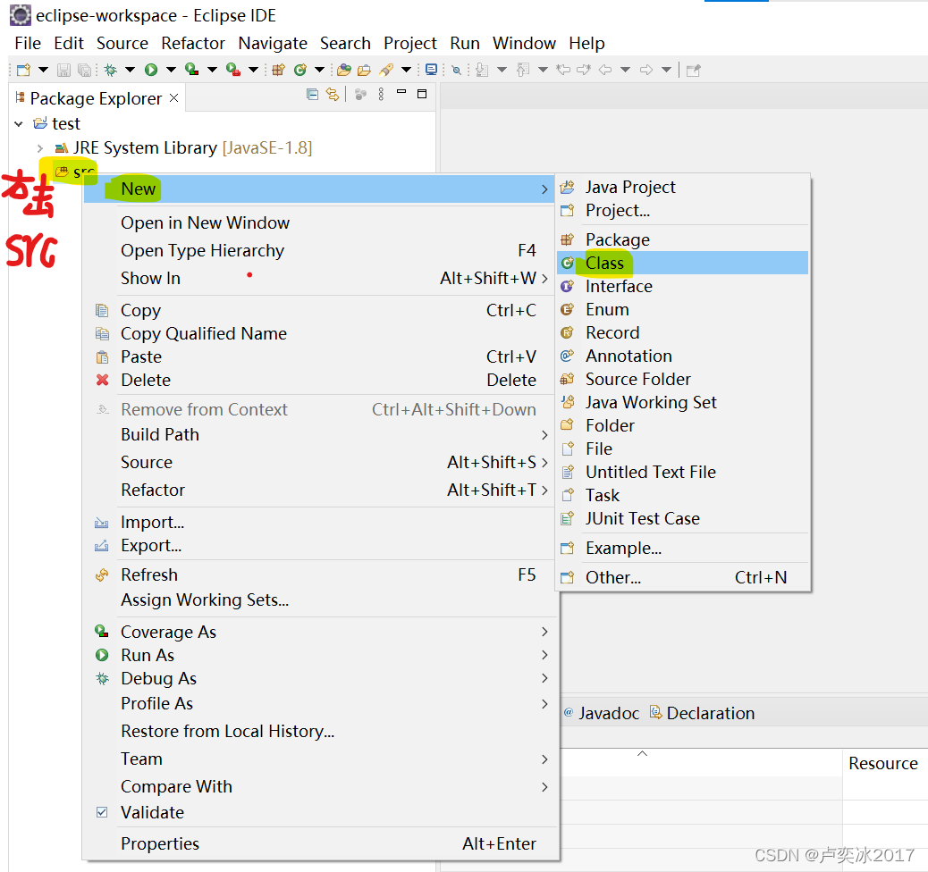Expand the JRE System Library node
928x872 pixels.
39,148
